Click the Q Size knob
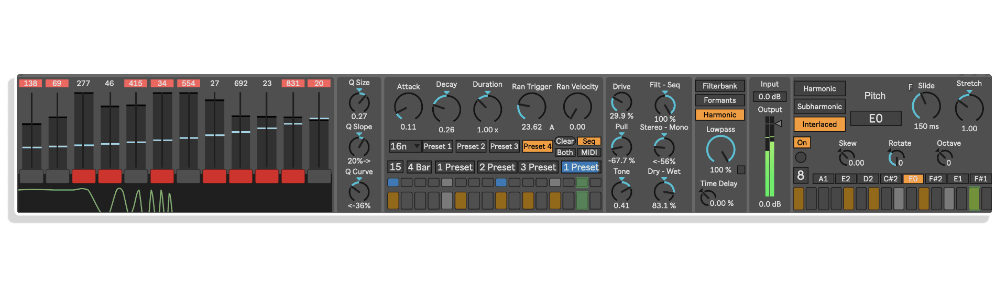 359,102
